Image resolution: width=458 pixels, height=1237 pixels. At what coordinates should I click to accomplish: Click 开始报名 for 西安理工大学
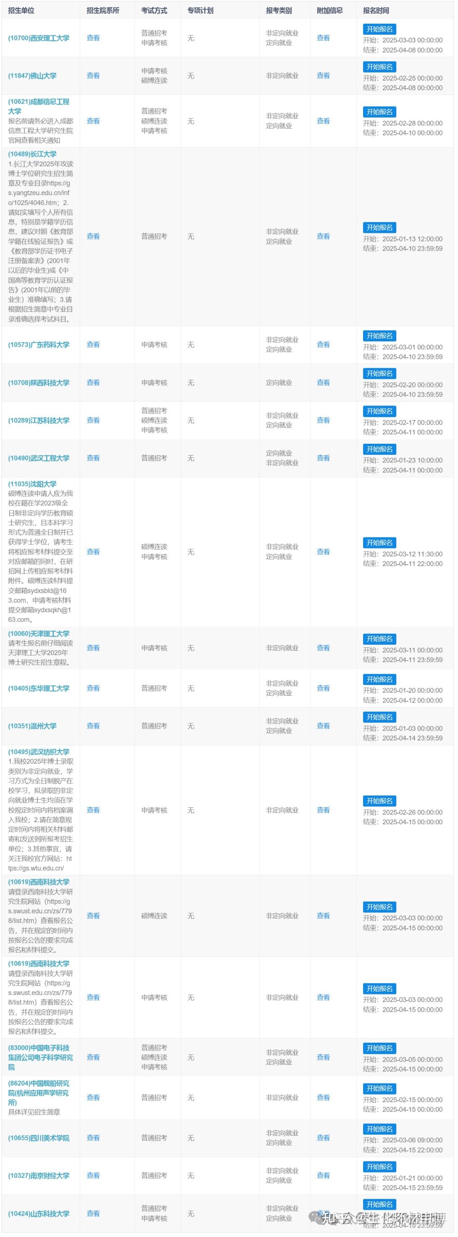379,29
